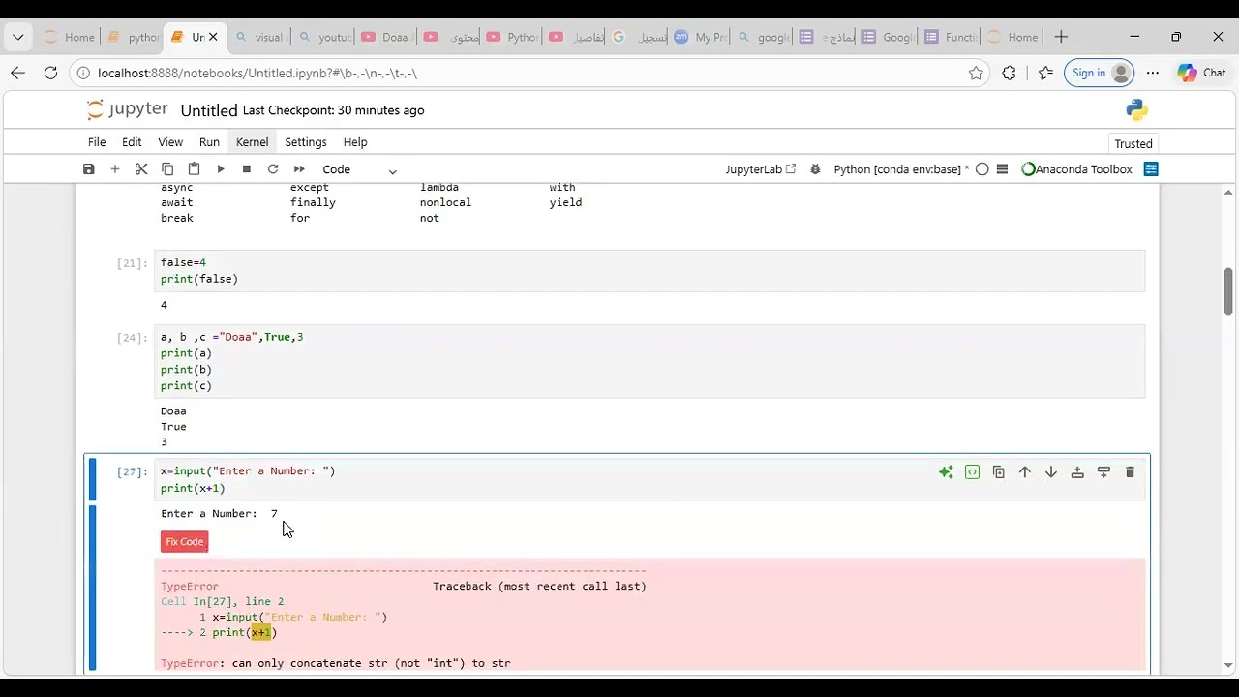Open a new browser tab

coord(1061,37)
